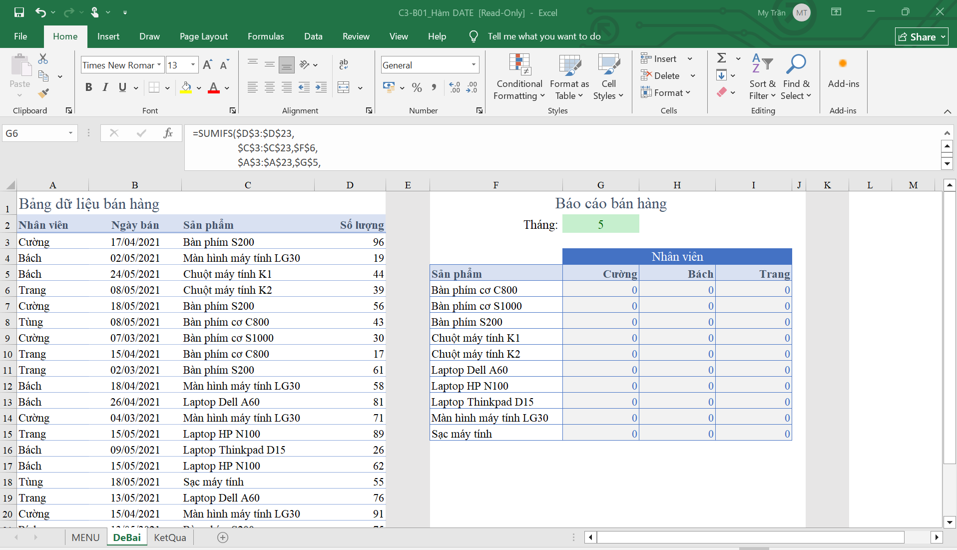Click the Find & Select magnifier icon
Screen dimensions: 957x550
[x=795, y=64]
